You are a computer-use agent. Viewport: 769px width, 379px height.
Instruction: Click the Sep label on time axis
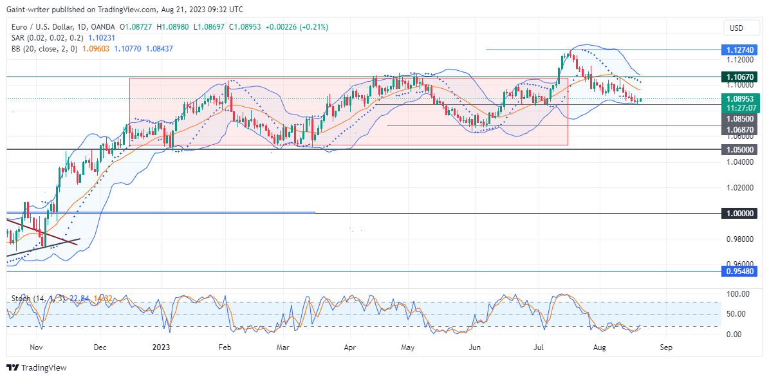(665, 347)
